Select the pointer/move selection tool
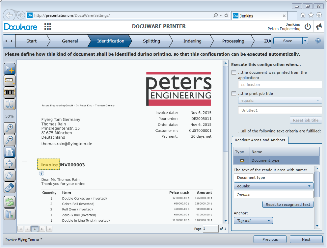The width and height of the screenshot is (327, 248). pos(10,69)
